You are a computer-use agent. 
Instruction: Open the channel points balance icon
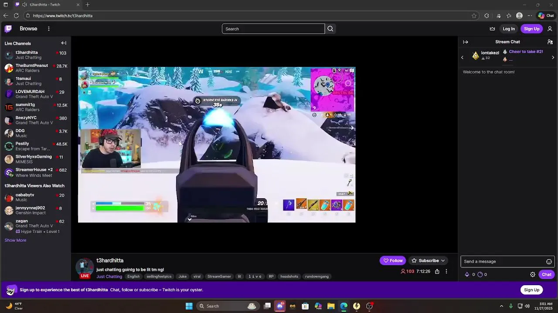[480, 274]
